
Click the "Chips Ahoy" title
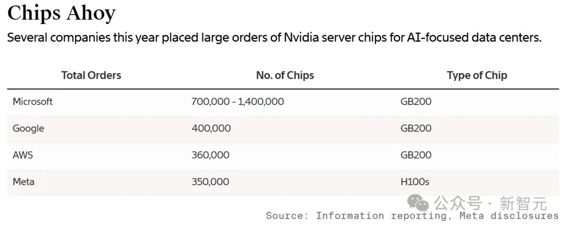click(x=61, y=14)
